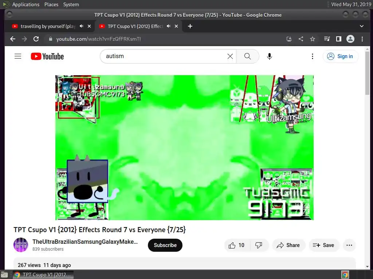373x279 pixels.
Task: Save video to a playlist
Action: coord(323,245)
